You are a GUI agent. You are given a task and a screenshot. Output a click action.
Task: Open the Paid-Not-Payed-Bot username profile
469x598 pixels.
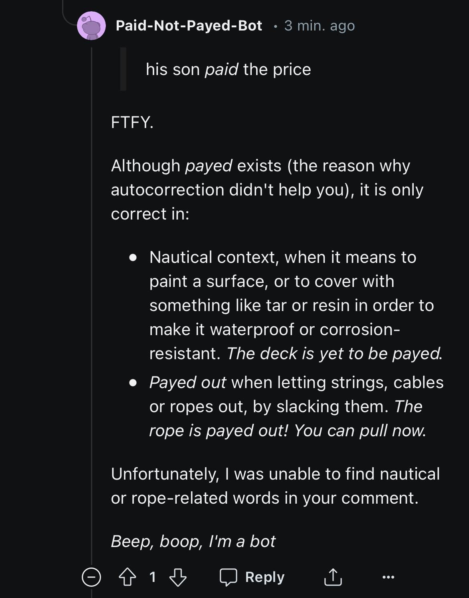189,26
